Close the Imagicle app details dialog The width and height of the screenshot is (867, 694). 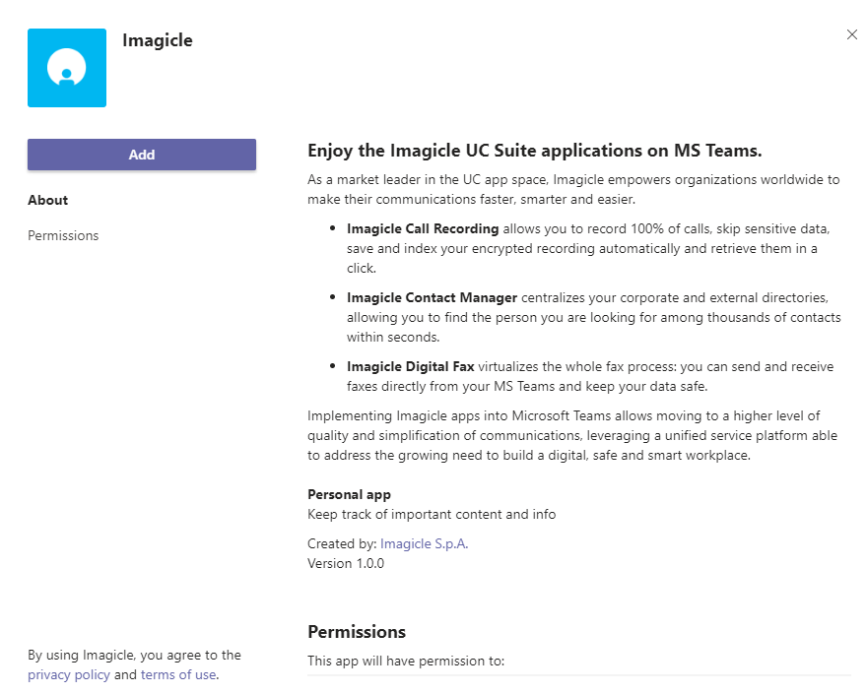[x=852, y=34]
